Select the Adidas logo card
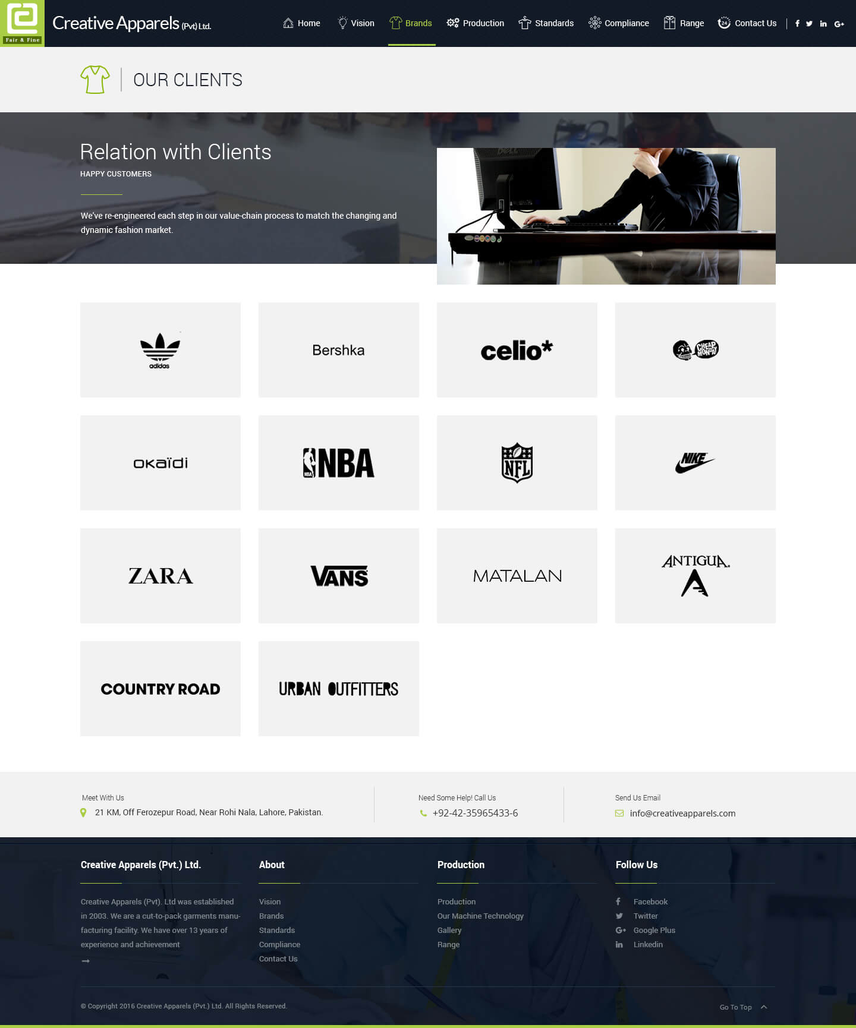856x1028 pixels. (x=160, y=350)
